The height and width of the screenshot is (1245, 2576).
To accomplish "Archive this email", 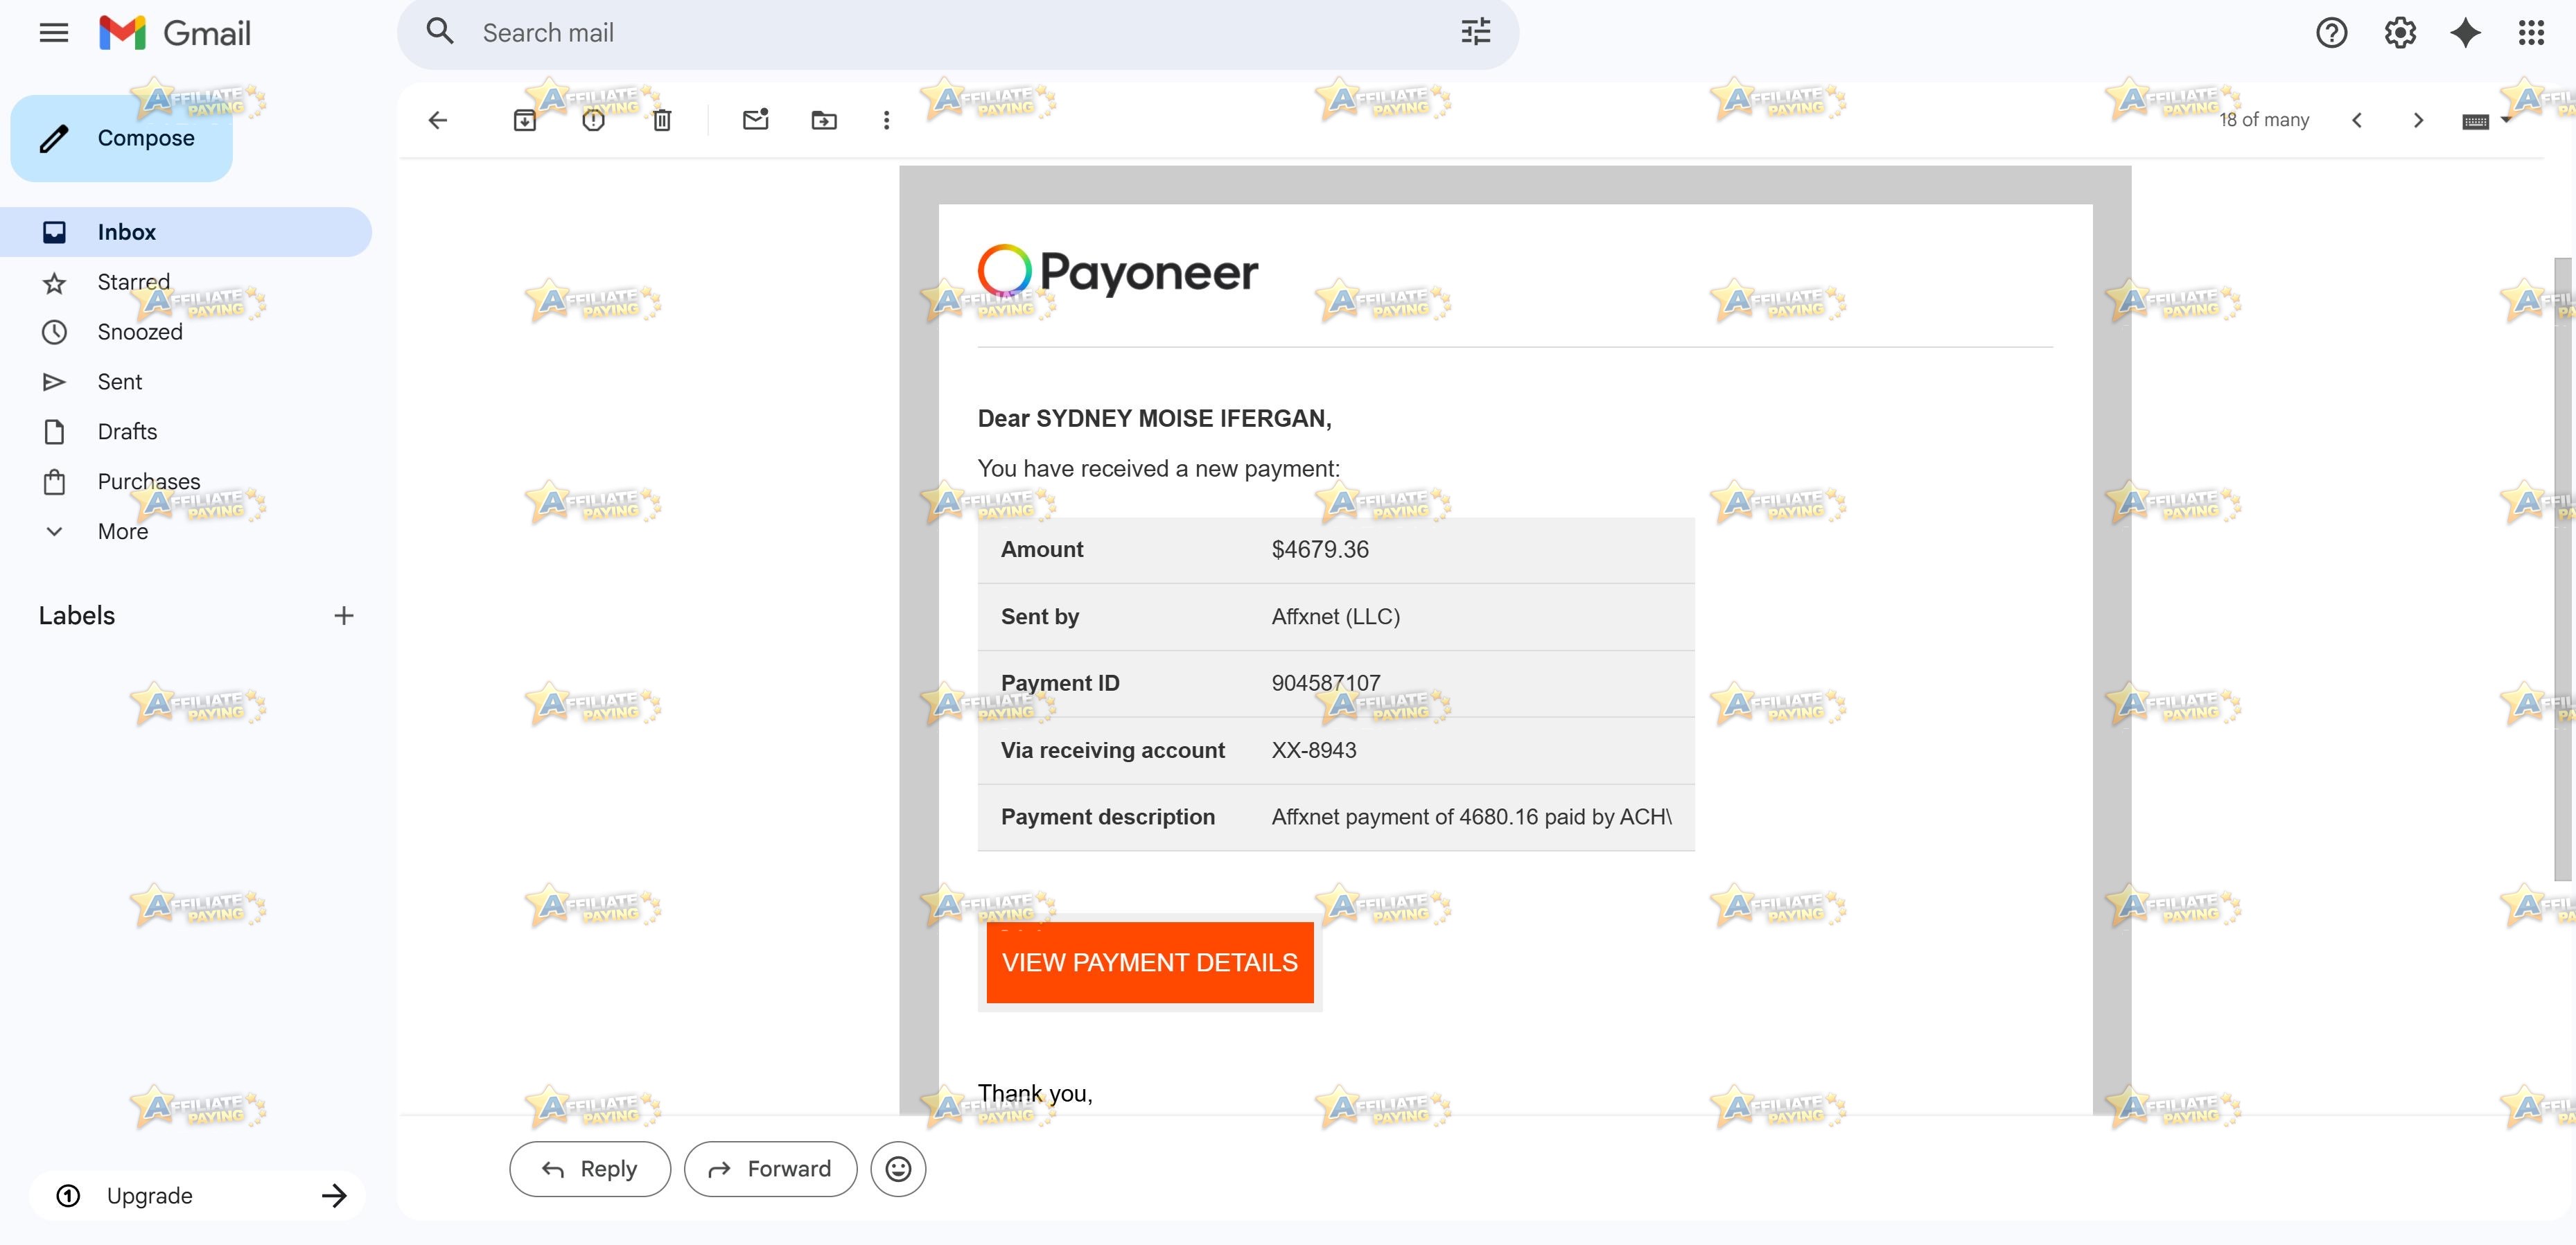I will tap(525, 120).
